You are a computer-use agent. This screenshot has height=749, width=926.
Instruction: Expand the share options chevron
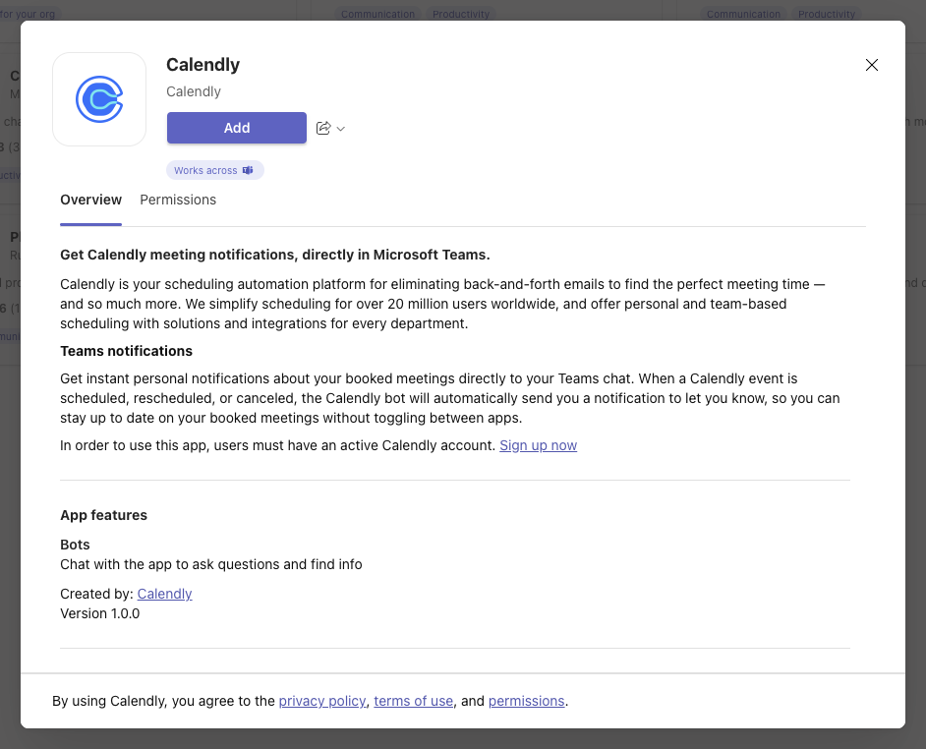(341, 129)
